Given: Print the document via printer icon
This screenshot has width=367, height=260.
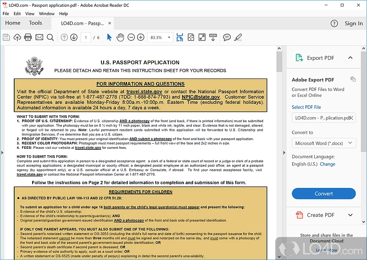Looking at the screenshot, I should point(28,37).
